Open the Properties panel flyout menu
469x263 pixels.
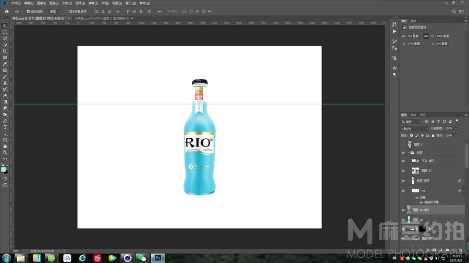(466, 21)
